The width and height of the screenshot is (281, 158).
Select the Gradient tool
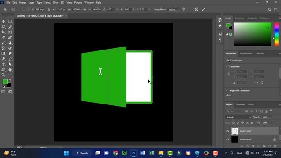3,54
